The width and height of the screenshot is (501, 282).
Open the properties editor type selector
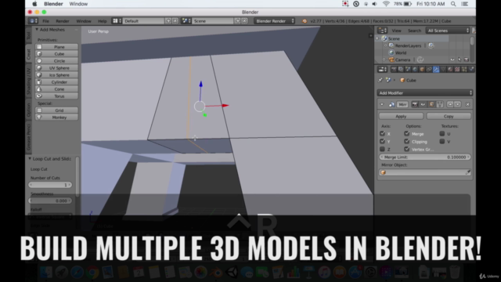[x=383, y=70]
